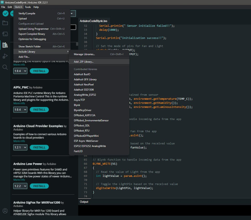
Task: Click Export Compiled Binary menu item
Action: [32, 34]
